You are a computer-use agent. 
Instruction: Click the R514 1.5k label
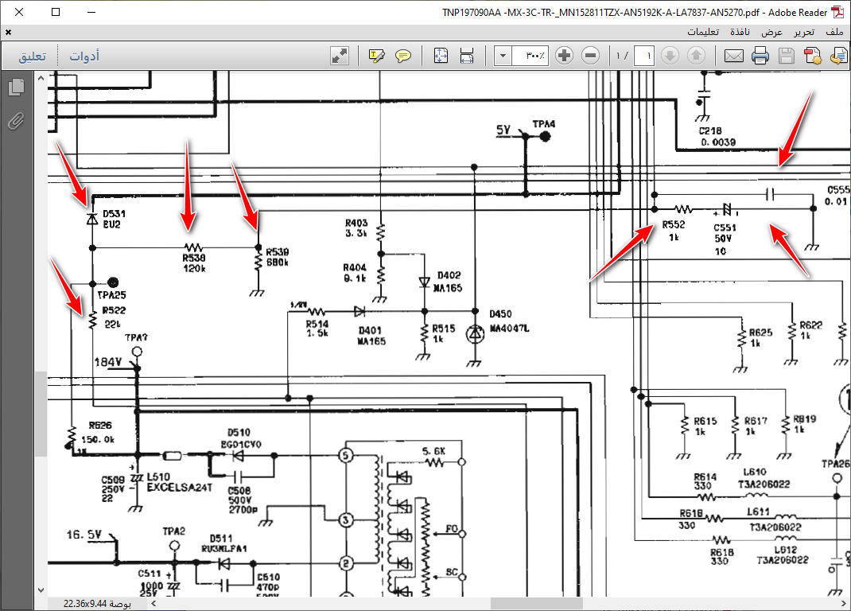tap(317, 328)
